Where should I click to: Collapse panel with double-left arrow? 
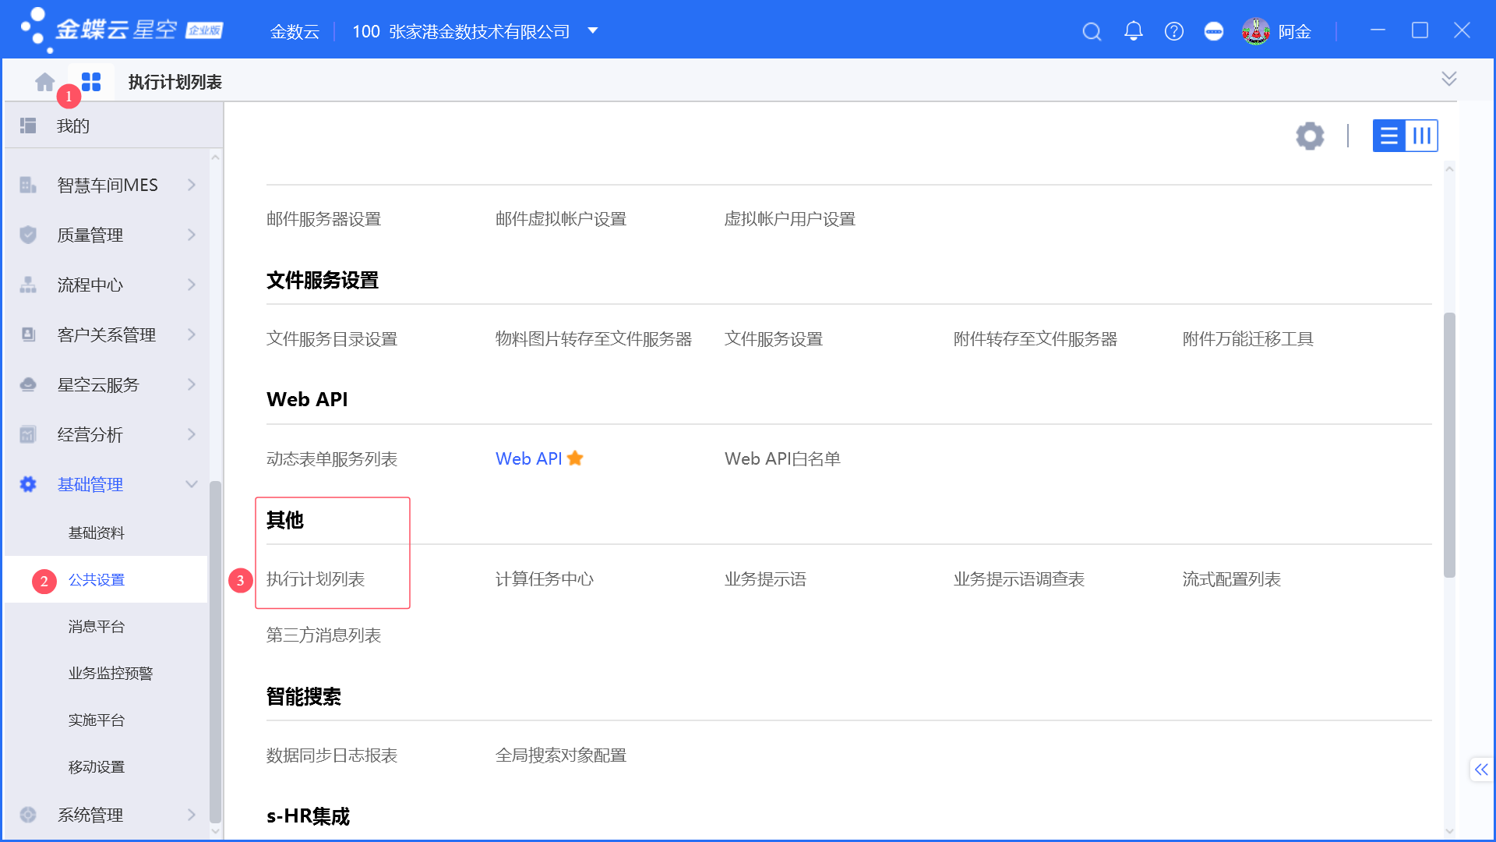coord(1481,769)
